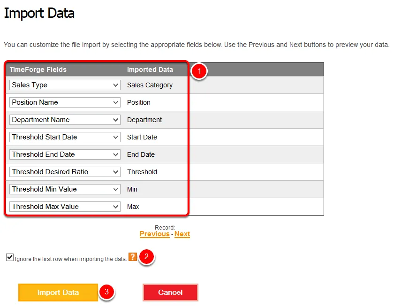This screenshot has height=308, width=394.
Task: Click the TimeForge Fields column header
Action: (38, 69)
